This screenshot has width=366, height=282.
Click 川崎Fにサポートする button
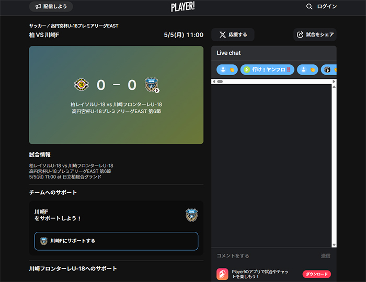tap(116, 241)
